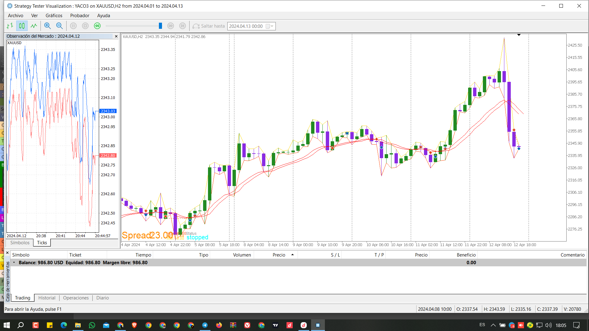Switch chart to line chart mode
This screenshot has height=331, width=589.
(x=34, y=26)
